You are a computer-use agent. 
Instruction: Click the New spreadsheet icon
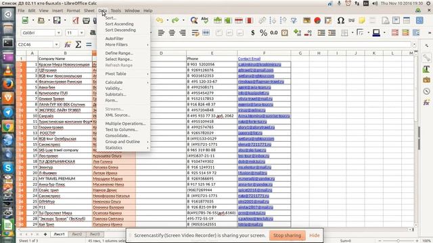click(25, 20)
